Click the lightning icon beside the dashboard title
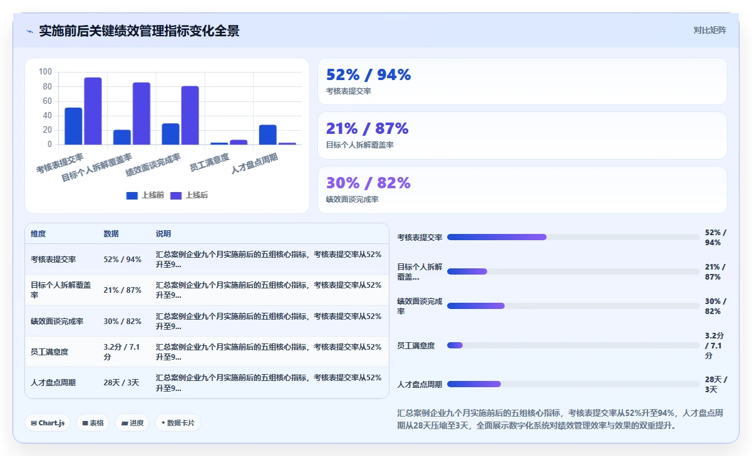This screenshot has height=456, width=752. point(29,31)
